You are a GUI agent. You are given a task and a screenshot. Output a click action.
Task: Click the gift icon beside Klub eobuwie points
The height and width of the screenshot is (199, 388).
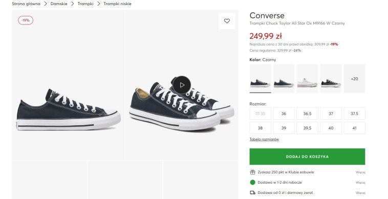coord(252,172)
